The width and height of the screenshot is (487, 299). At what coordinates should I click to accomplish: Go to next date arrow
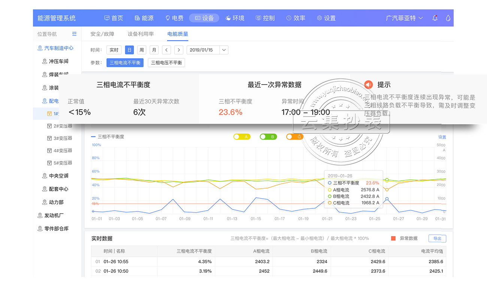click(179, 50)
